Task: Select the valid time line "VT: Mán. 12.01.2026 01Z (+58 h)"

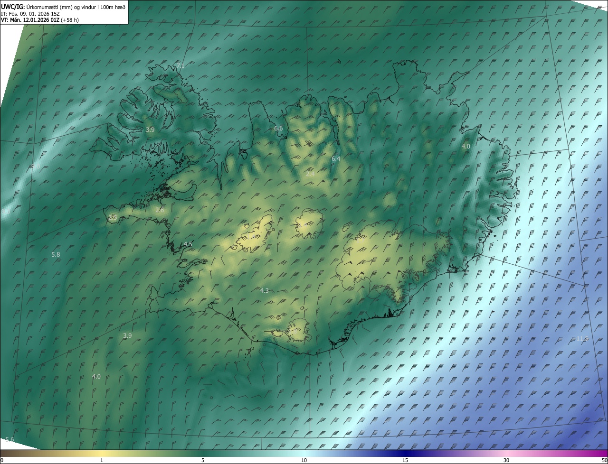Action: tap(40, 20)
